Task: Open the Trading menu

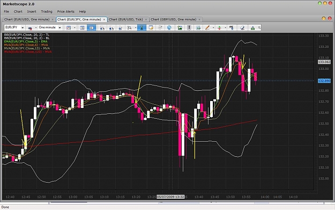Action: 47,12
